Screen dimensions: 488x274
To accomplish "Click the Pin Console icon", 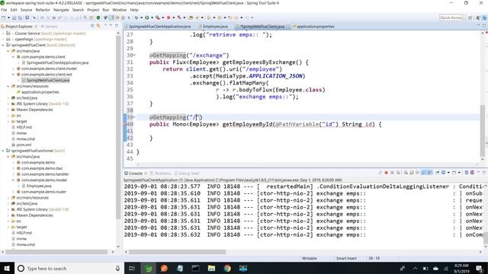I will (437, 173).
